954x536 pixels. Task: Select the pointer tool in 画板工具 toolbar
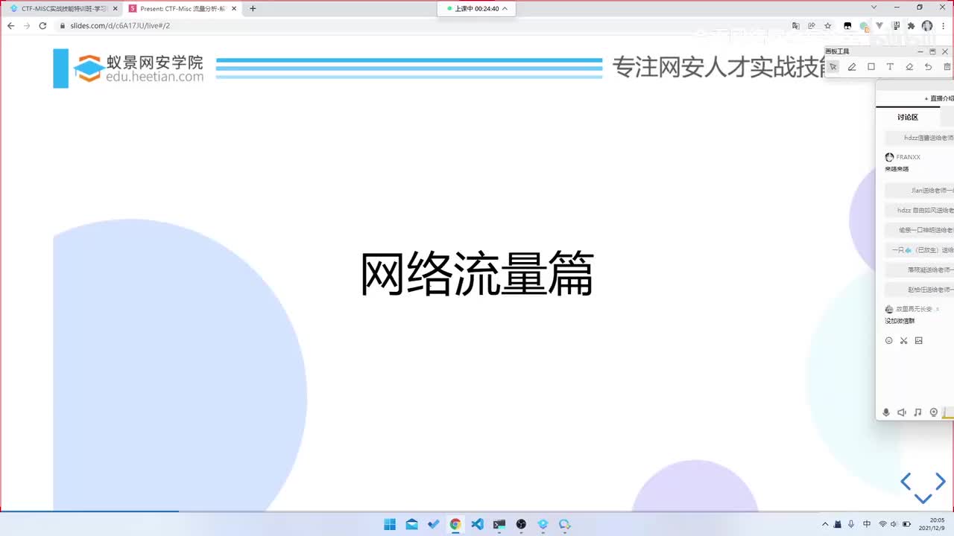[x=833, y=67]
